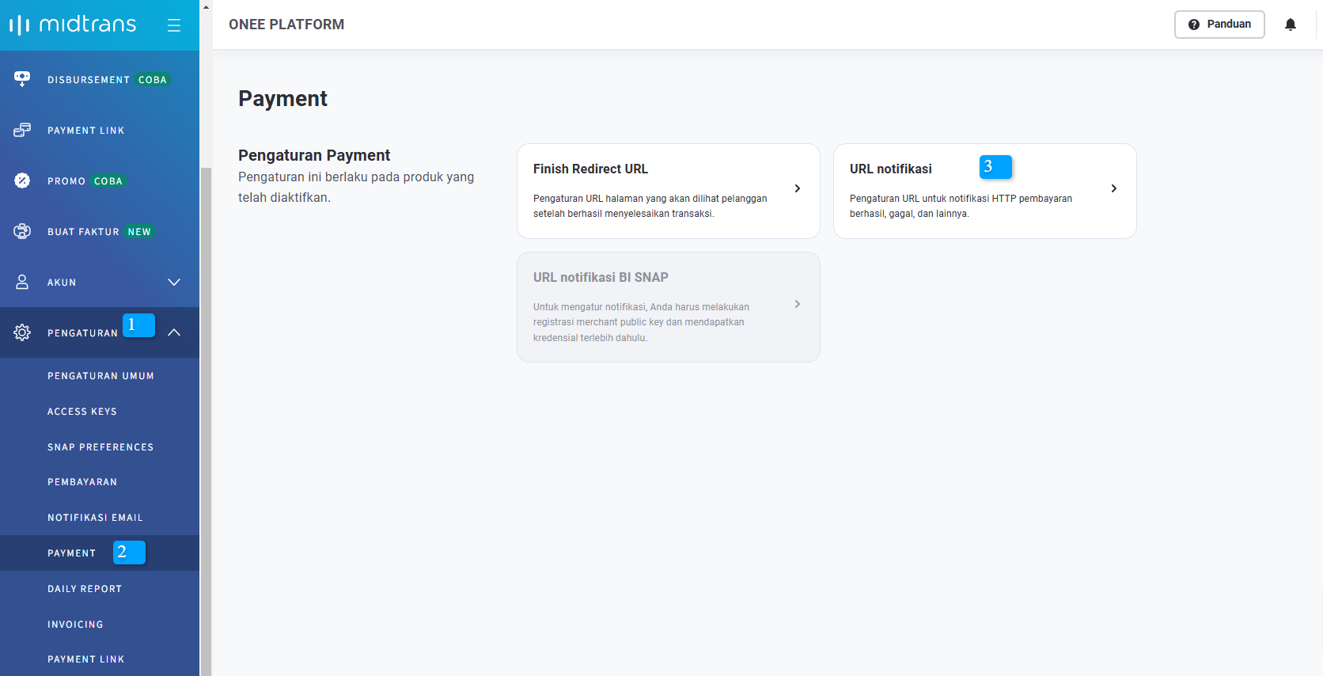Click the Pengaturan gear icon

point(22,332)
